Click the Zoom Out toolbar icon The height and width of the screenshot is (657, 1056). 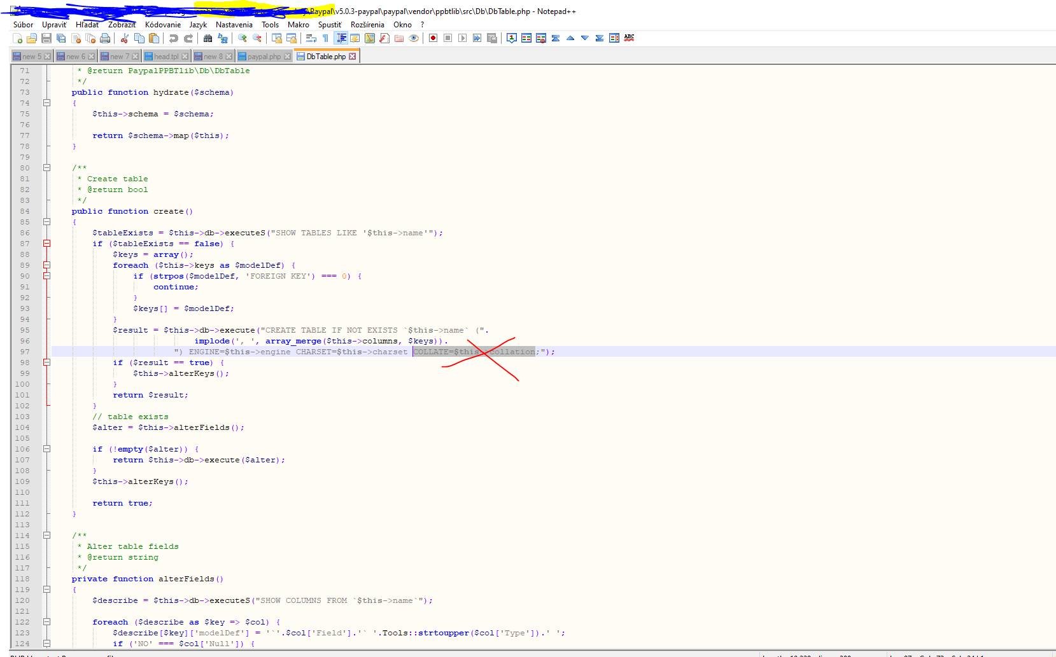257,38
